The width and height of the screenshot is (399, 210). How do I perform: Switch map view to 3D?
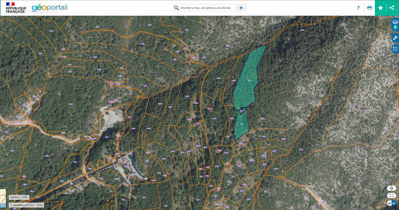pyautogui.click(x=394, y=203)
